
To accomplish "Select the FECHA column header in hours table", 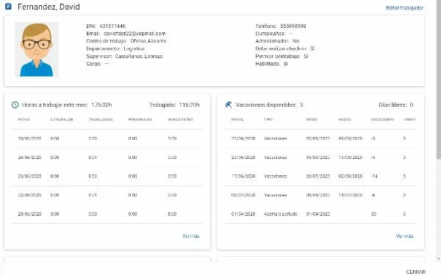I will tap(24, 119).
